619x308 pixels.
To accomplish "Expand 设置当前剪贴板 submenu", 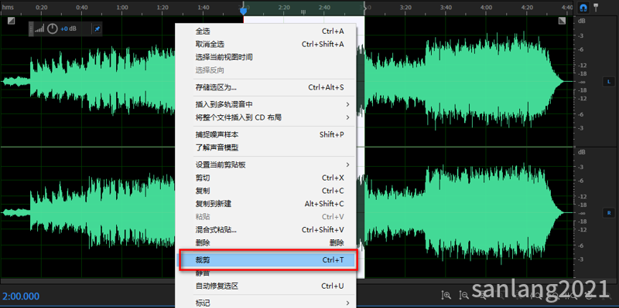I will pos(265,164).
